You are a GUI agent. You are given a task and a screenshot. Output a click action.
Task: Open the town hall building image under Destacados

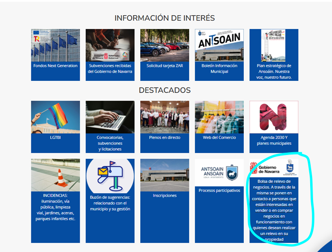click(165, 175)
